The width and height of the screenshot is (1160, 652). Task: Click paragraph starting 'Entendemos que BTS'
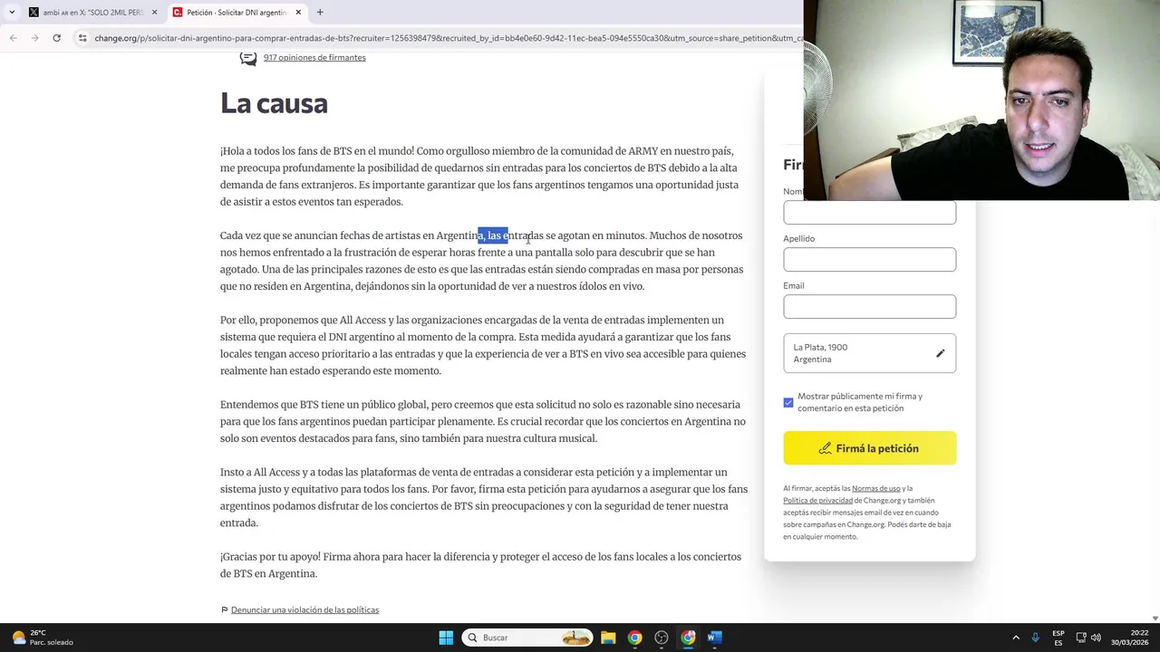(x=483, y=421)
